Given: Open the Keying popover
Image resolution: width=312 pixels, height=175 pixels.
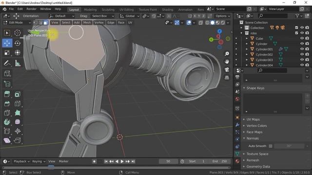Looking at the screenshot, I should click(39, 161).
